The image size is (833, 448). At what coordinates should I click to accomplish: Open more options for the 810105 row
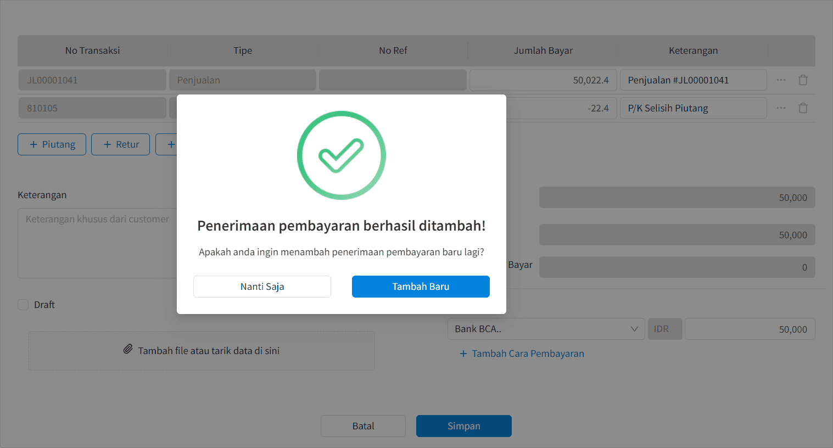[x=781, y=108]
